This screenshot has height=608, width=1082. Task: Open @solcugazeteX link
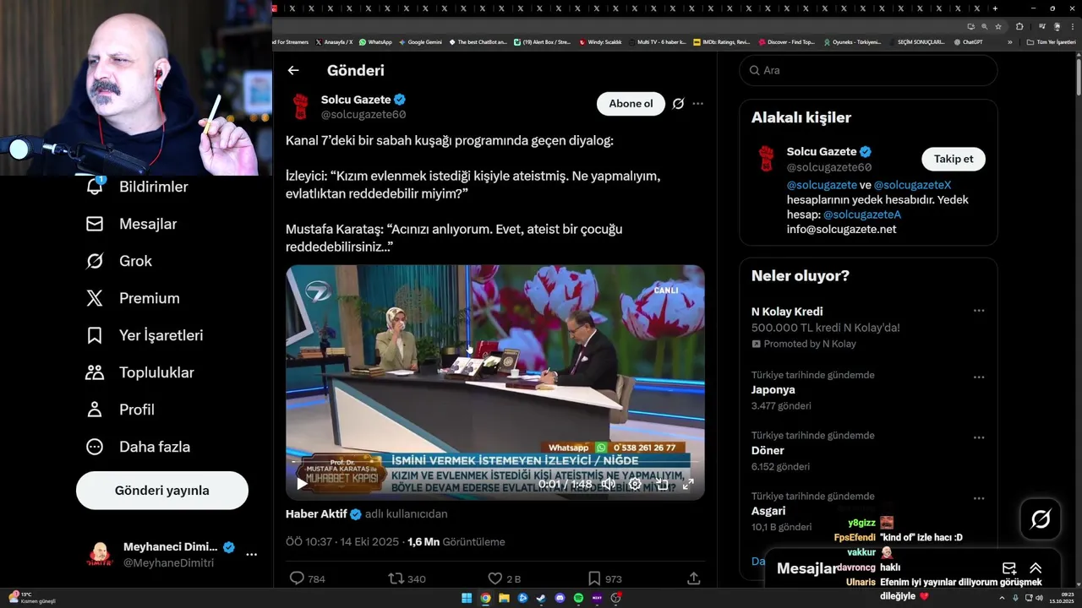coord(912,184)
